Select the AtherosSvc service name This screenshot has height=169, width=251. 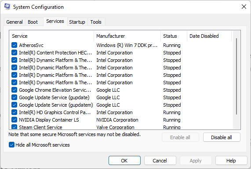tap(31, 45)
